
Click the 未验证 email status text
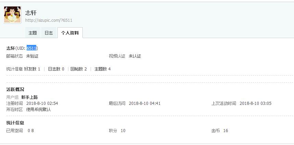32,56
